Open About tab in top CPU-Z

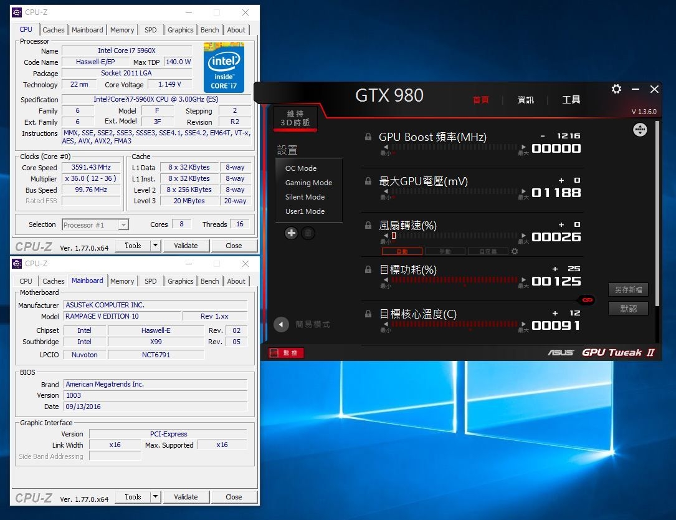coord(236,30)
